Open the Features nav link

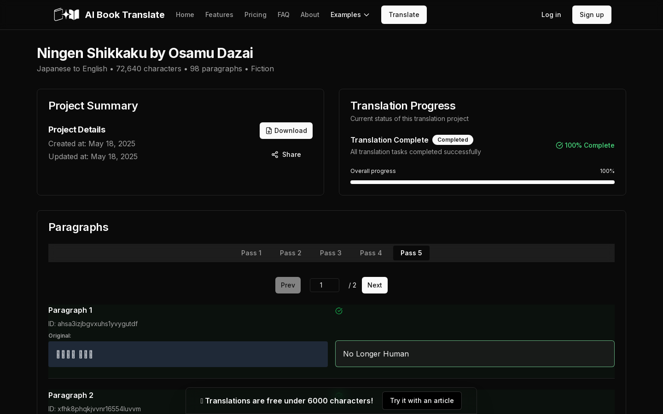219,15
